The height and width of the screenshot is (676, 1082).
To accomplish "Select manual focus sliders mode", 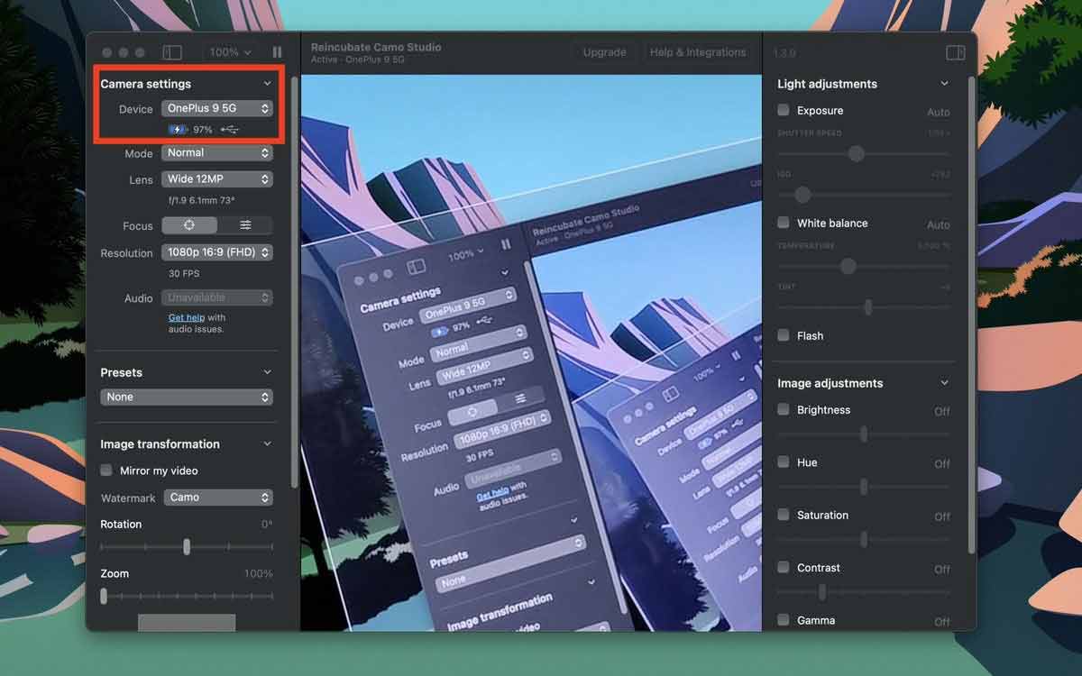I will 245,225.
